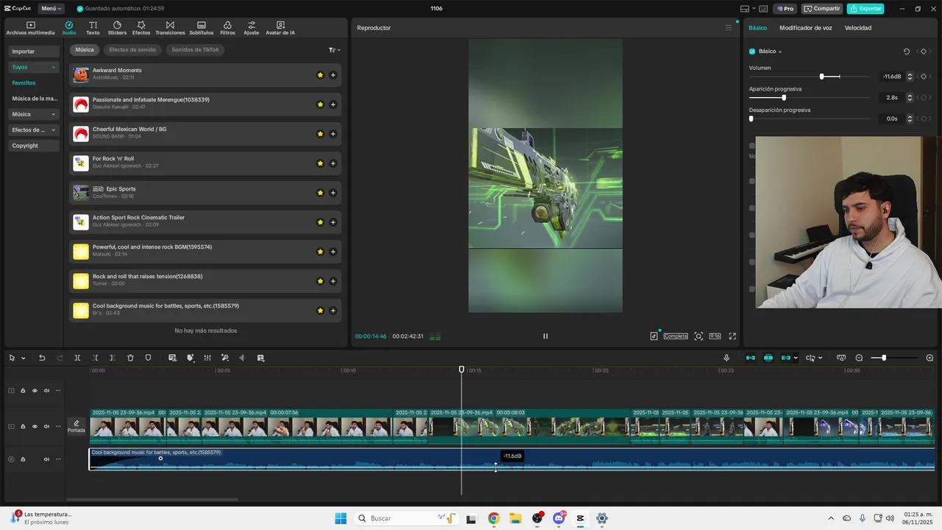This screenshot has width=942, height=530.
Task: Uncheck the Básico audio checkbox
Action: click(752, 52)
